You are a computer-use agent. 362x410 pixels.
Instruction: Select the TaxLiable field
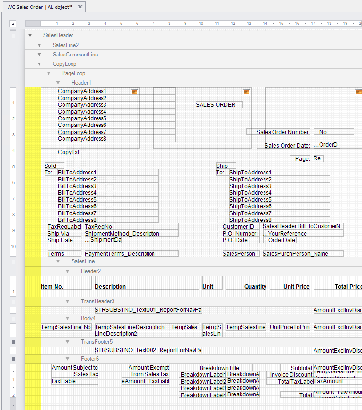(74, 381)
